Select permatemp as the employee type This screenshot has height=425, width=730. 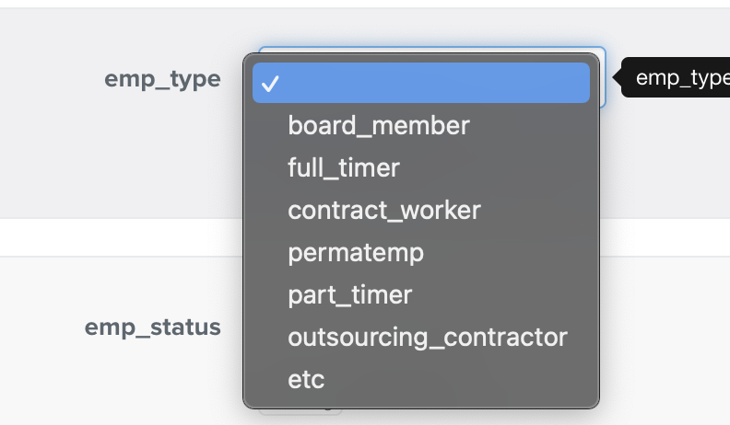(356, 252)
